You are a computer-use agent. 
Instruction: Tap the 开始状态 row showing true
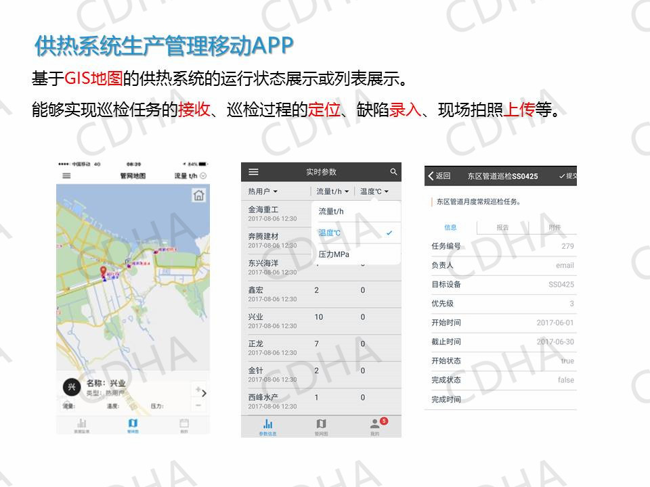pos(501,361)
